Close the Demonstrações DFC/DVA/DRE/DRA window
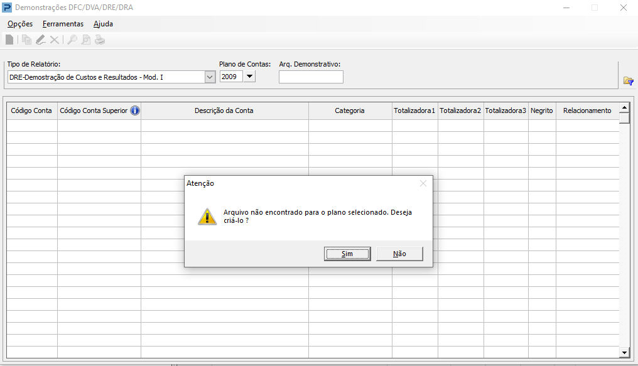 624,8
